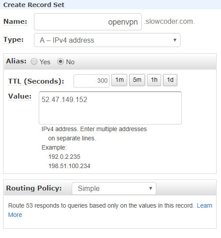Click the Routing Policy dropdown arrow
221x238 pixels.
pos(151,188)
